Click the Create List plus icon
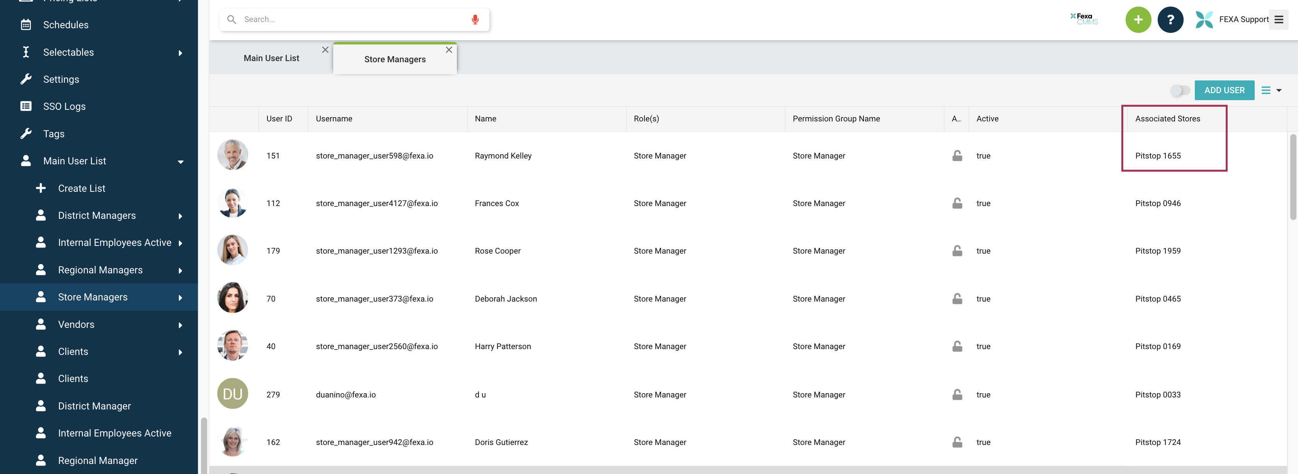Viewport: 1298px width, 474px height. pyautogui.click(x=41, y=188)
